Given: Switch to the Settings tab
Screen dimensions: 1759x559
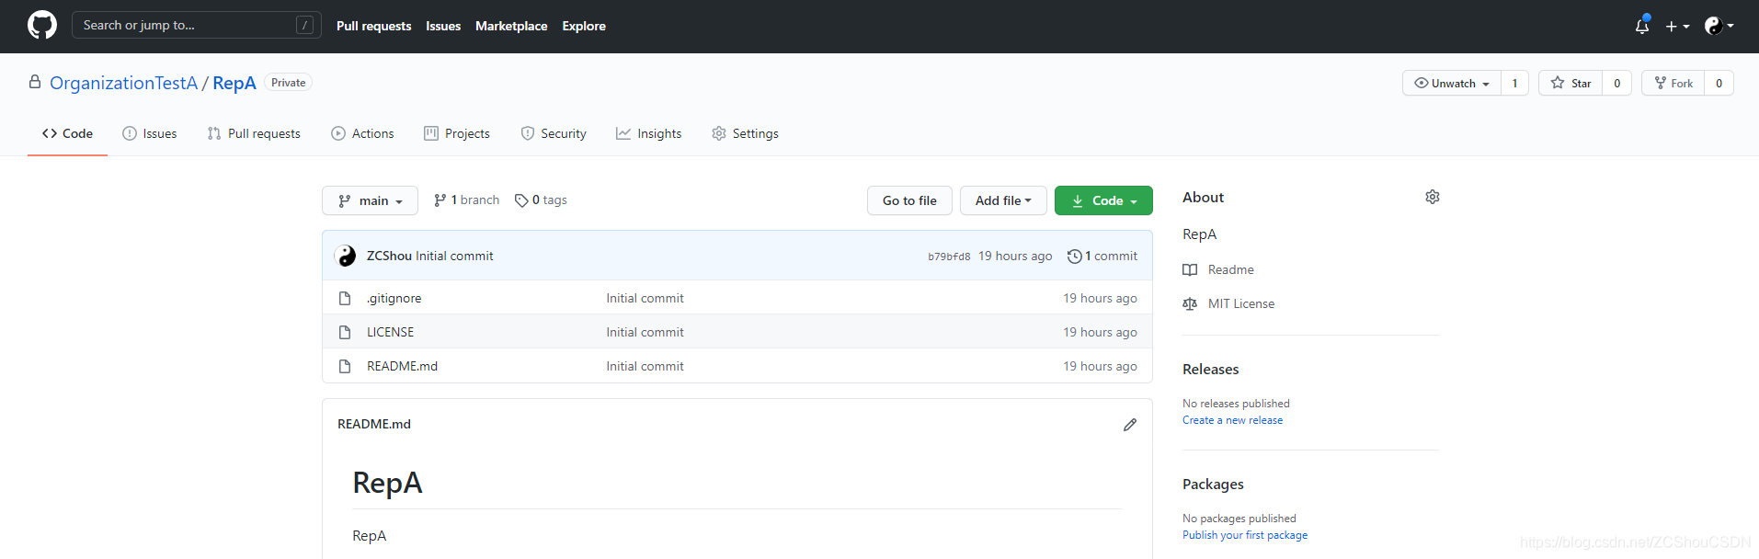Looking at the screenshot, I should click(746, 133).
